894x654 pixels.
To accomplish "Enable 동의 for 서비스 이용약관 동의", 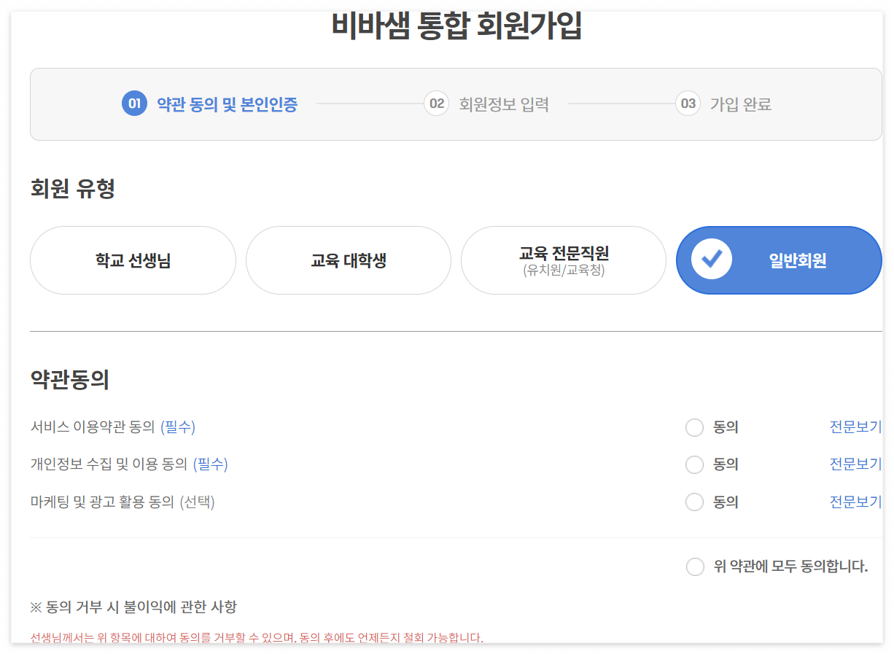I will point(694,427).
